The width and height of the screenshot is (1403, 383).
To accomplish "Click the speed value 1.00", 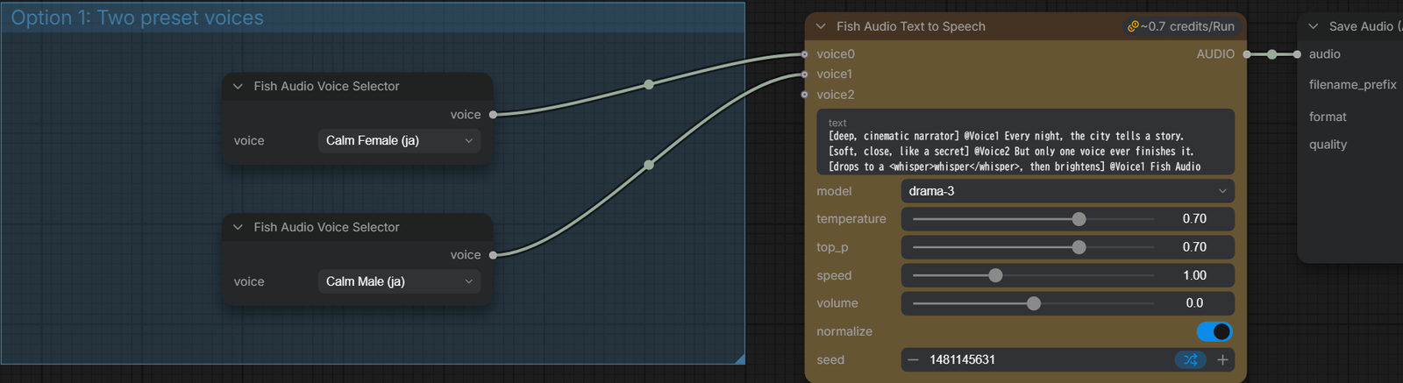I will coord(1194,275).
